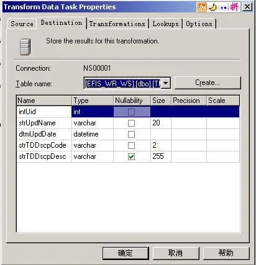Image resolution: width=256 pixels, height=265 pixels.
Task: Click the yellow moon IME icon
Action: (x=213, y=7)
